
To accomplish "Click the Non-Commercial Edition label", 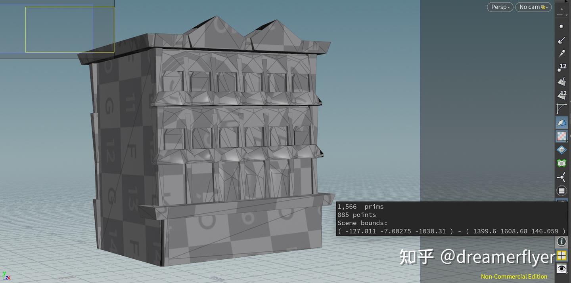I will [x=514, y=276].
